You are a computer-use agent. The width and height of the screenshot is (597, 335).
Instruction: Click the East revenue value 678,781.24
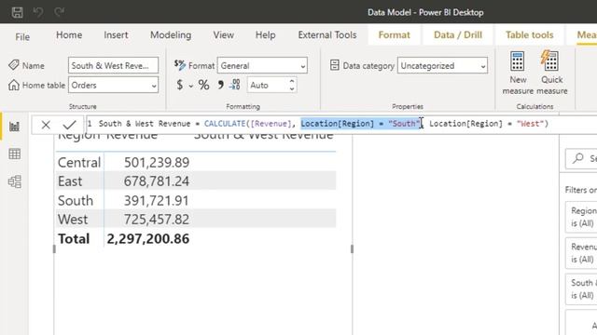tap(157, 181)
